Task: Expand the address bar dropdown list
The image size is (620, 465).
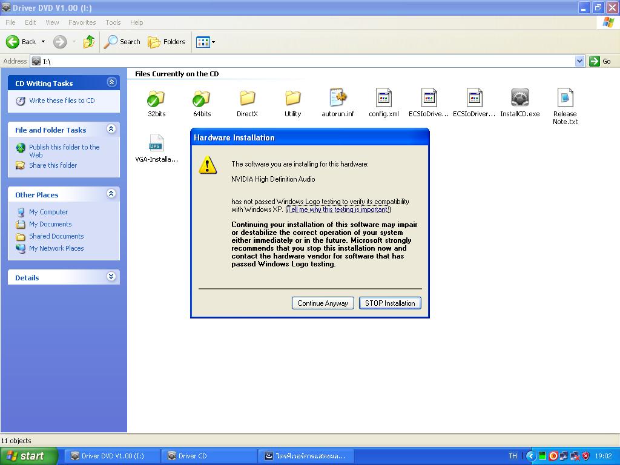Action: 579,61
